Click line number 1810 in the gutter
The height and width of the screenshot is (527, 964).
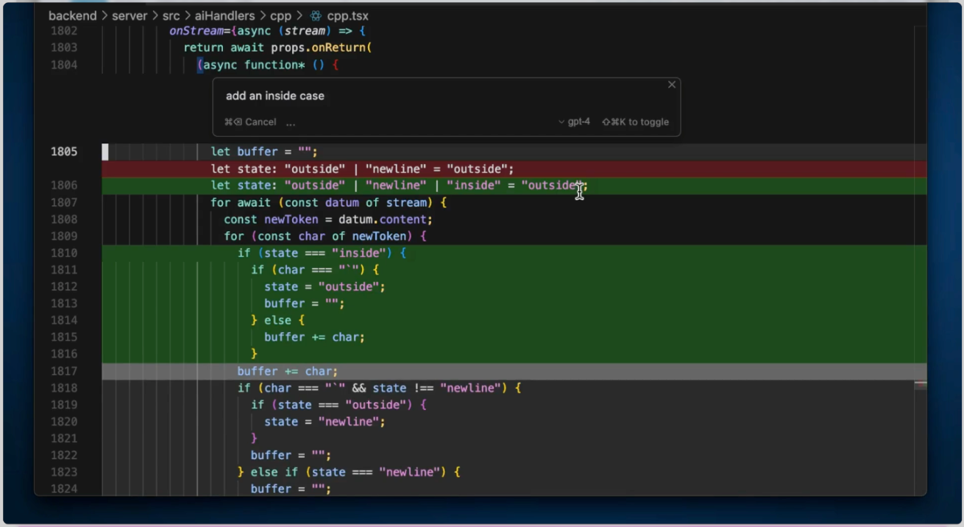coord(64,253)
